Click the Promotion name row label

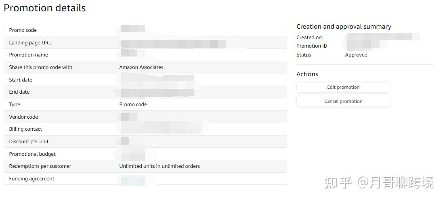click(x=28, y=55)
